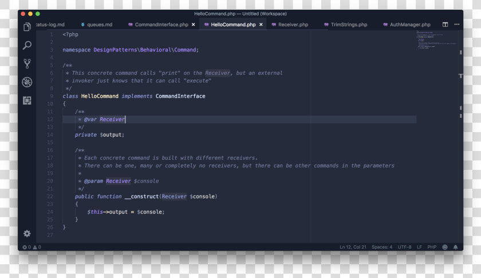Open the Source Control panel
The height and width of the screenshot is (278, 481).
pos(27,63)
